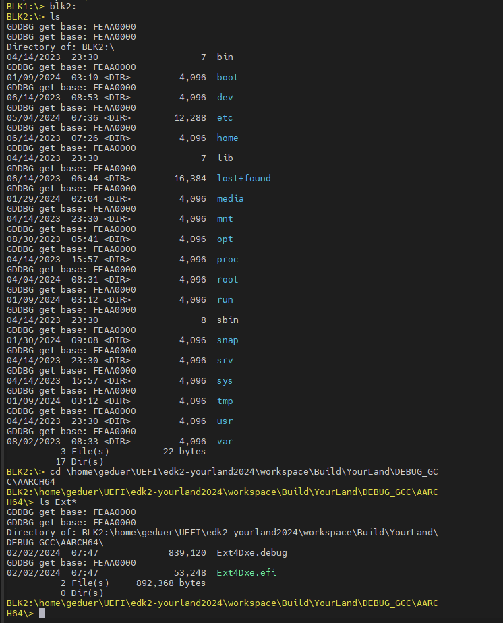
Task: Click the '17 Dir(s)' summary line
Action: tap(80, 462)
